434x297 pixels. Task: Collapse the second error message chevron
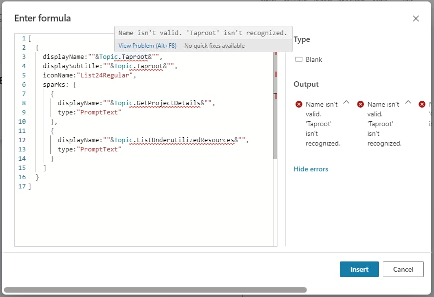click(x=408, y=102)
